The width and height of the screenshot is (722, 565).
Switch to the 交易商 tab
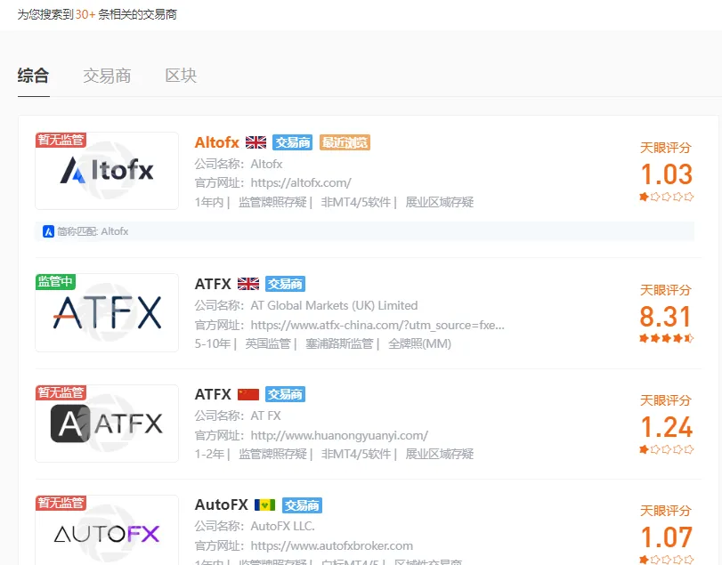click(107, 76)
